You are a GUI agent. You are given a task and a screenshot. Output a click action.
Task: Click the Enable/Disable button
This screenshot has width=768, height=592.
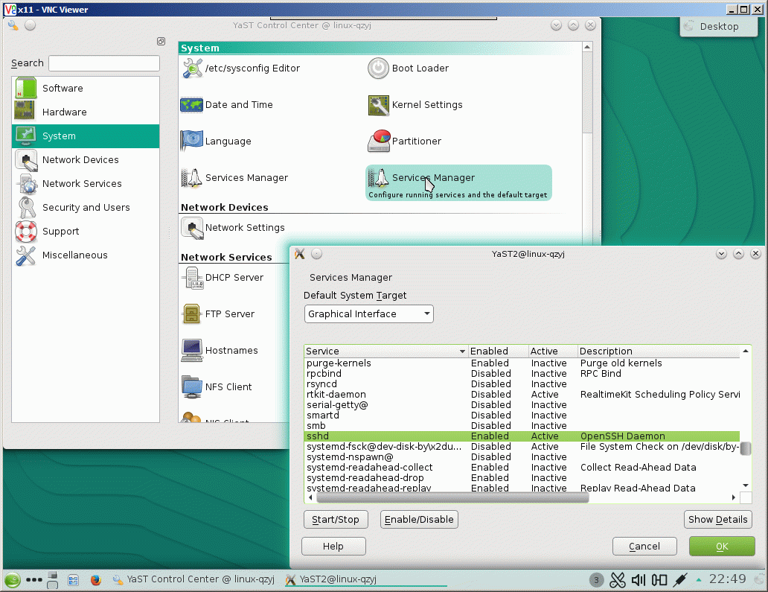coord(419,520)
